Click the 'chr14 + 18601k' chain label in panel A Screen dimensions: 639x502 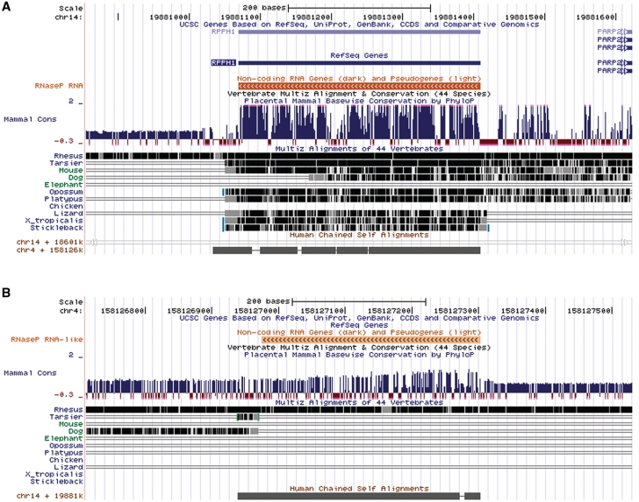(50, 242)
